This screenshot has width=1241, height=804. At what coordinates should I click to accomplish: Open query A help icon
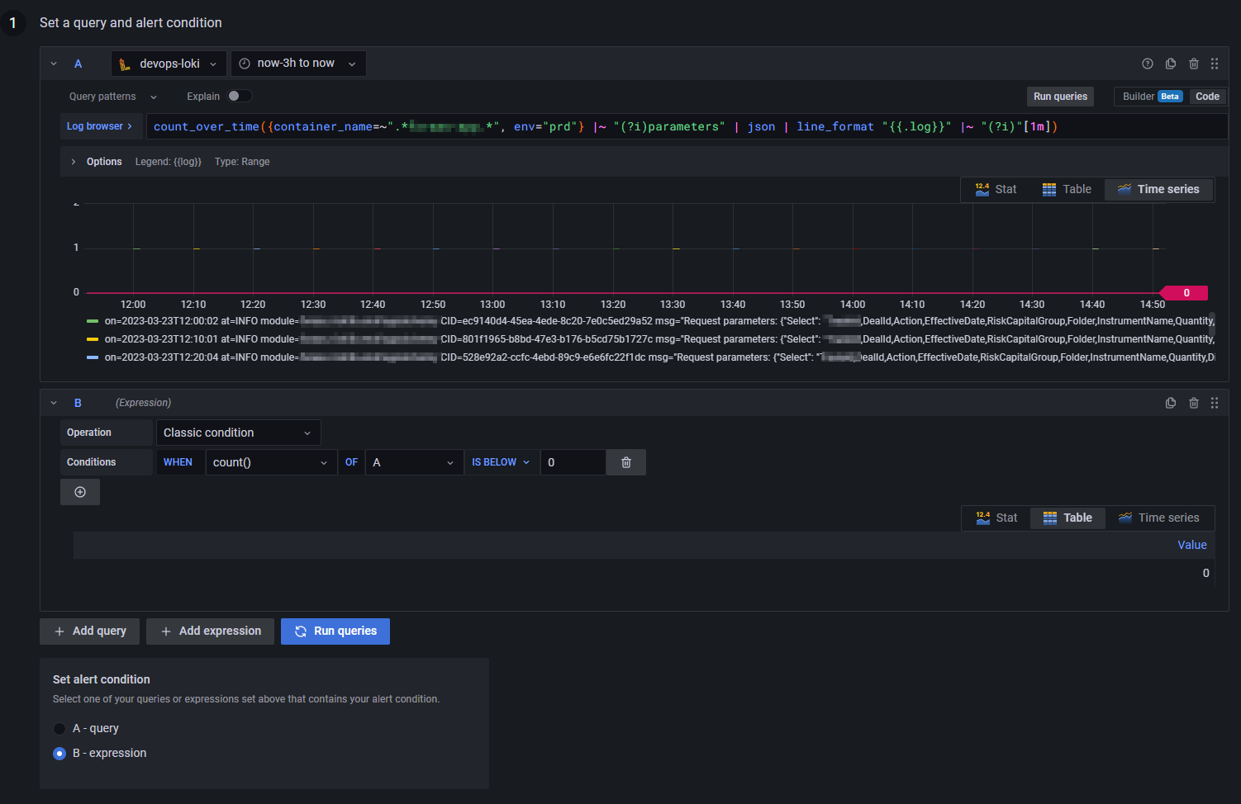[1148, 64]
